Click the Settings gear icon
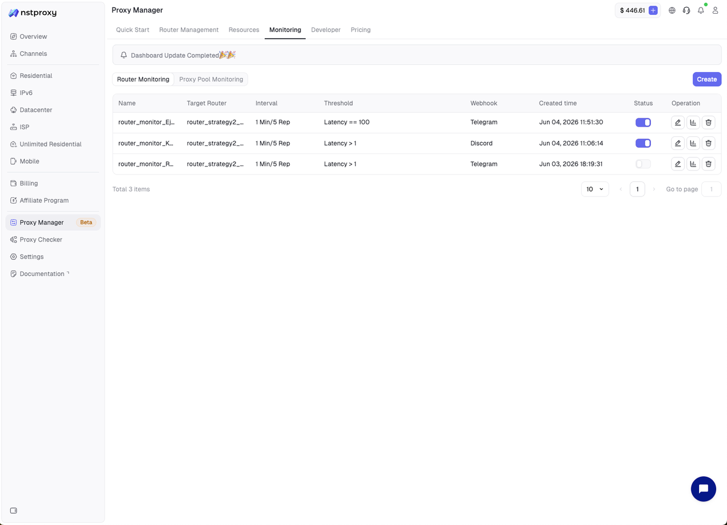Screen dimensions: 727x525 14,257
